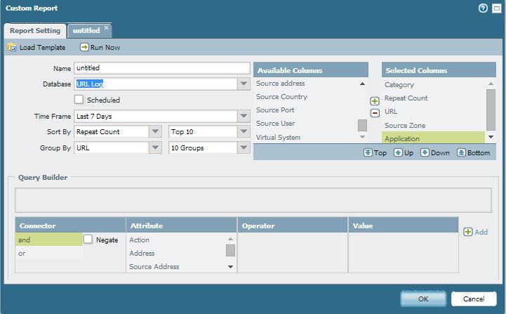The height and width of the screenshot is (314, 506).
Task: Move selected column Down
Action: 434,152
